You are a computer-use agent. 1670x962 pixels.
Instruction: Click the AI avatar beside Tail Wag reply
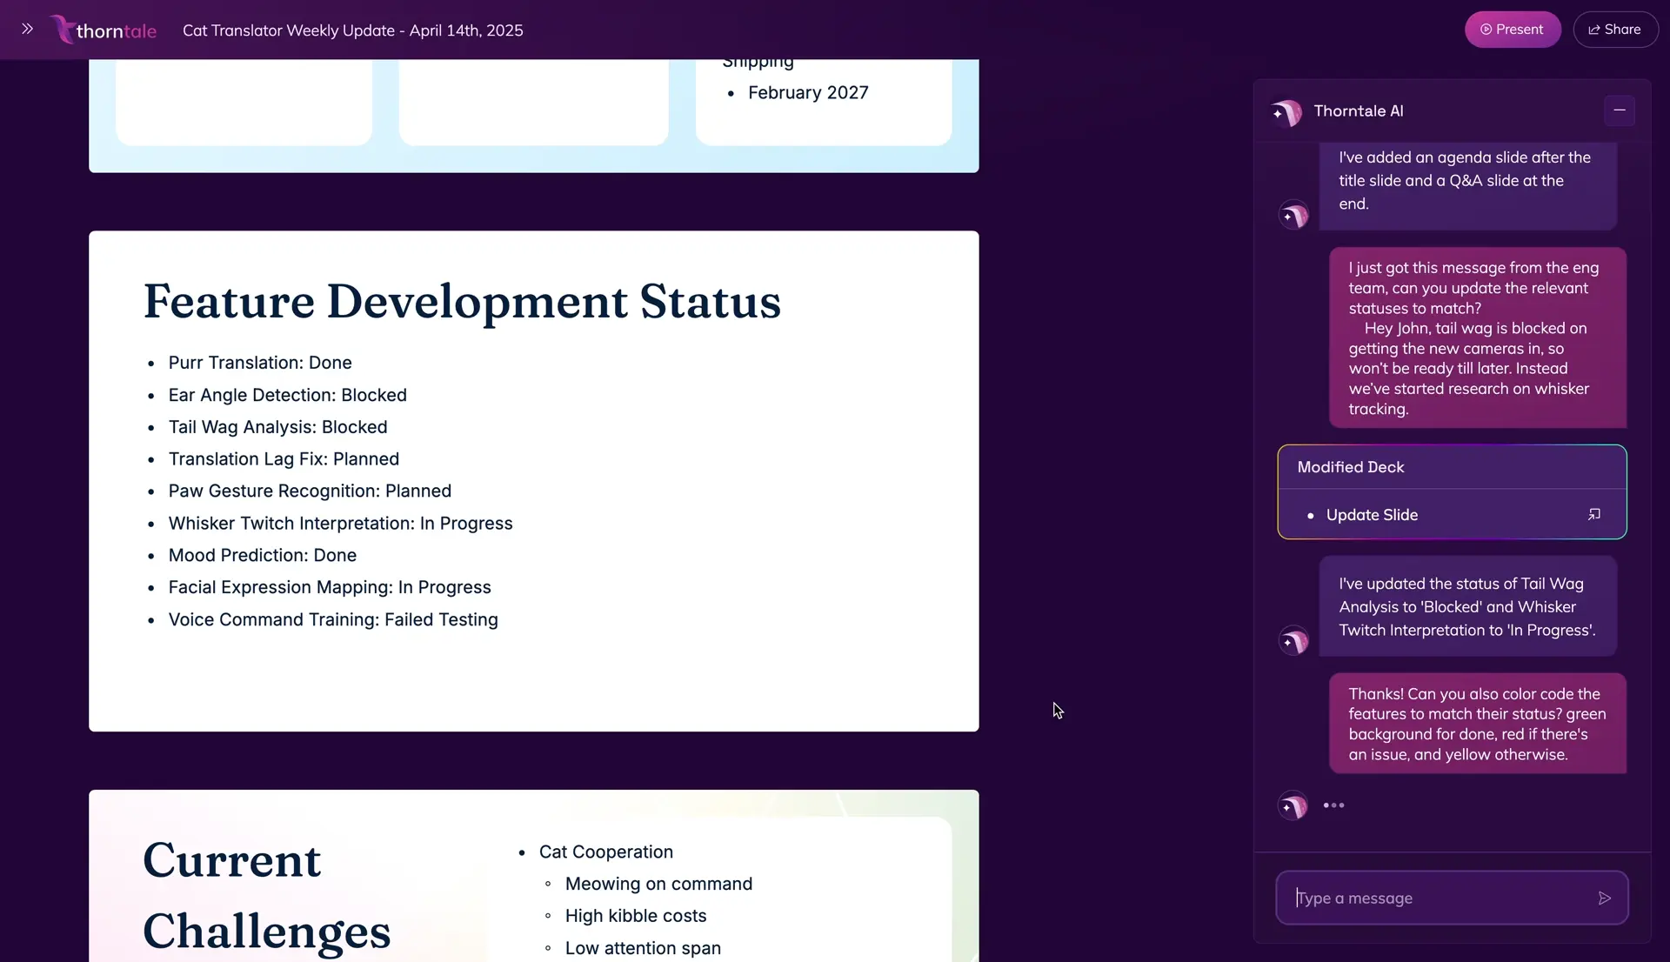tap(1293, 641)
